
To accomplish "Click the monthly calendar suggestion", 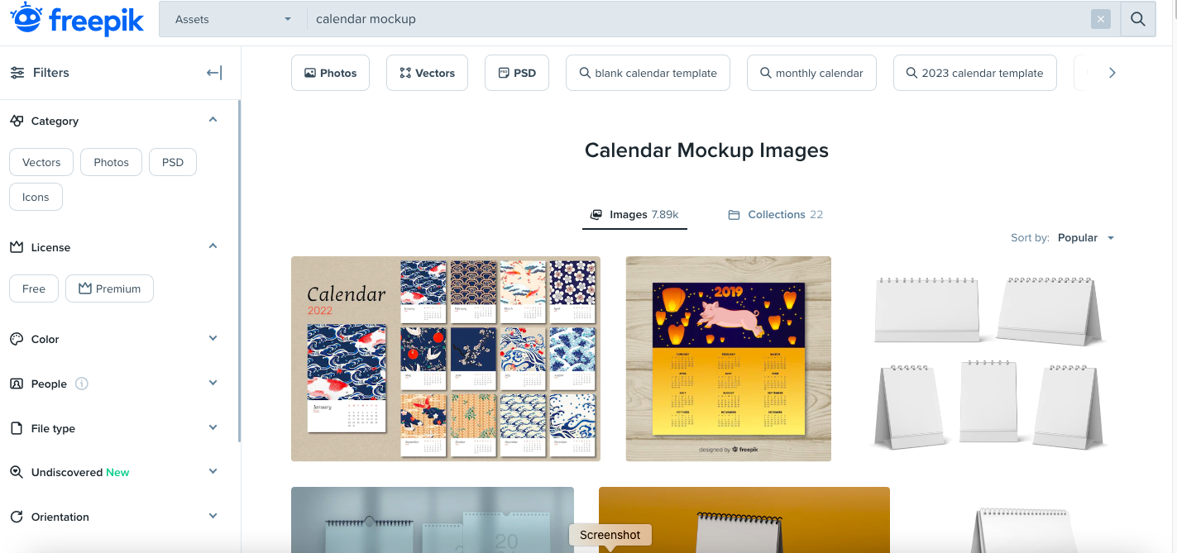I will (811, 73).
